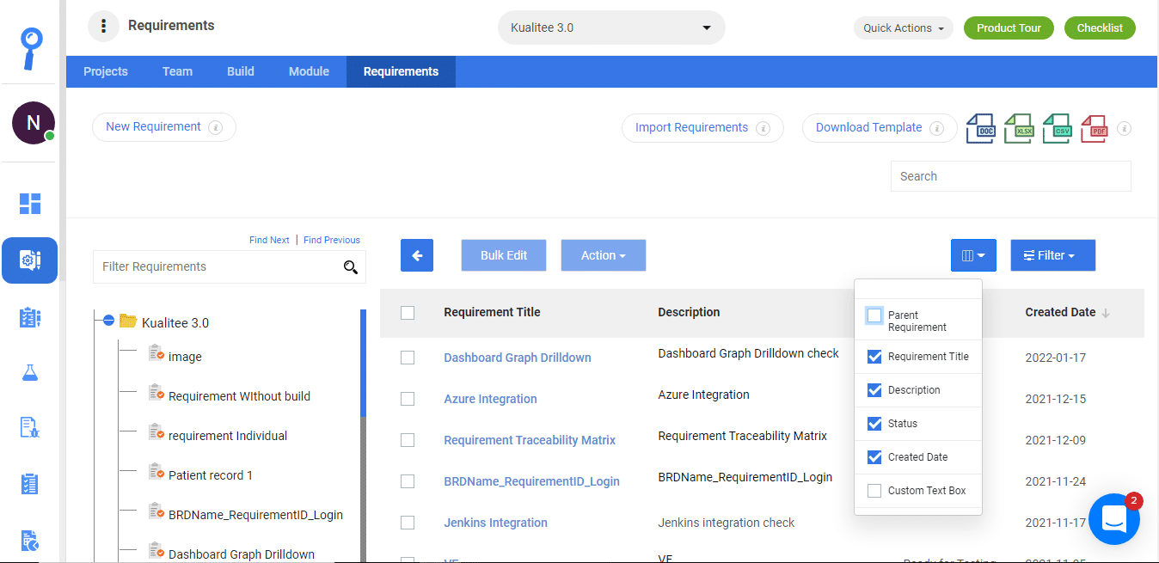Export requirements to XLSX format
The height and width of the screenshot is (563, 1159).
click(1018, 128)
